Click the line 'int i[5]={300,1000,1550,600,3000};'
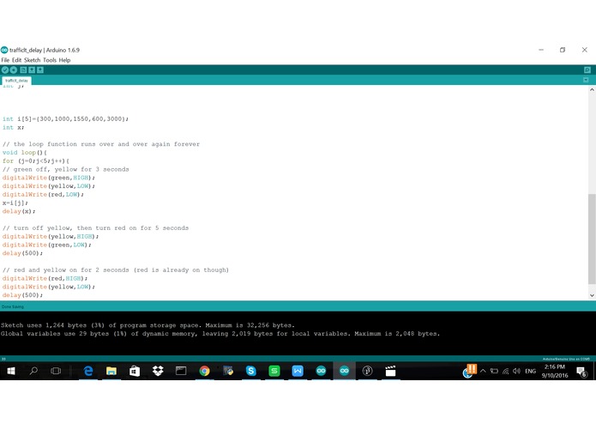The height and width of the screenshot is (424, 596). tap(65, 119)
